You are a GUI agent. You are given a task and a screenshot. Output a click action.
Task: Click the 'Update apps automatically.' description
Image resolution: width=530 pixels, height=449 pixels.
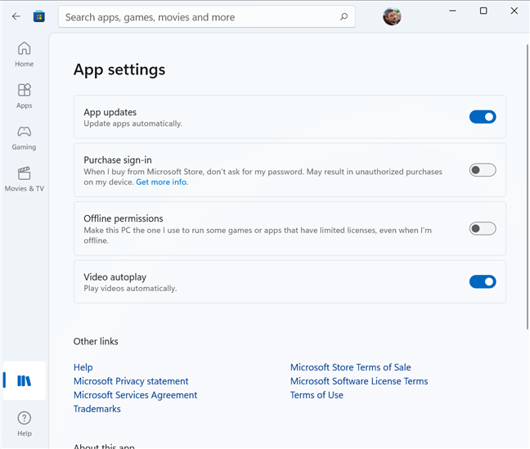pos(133,123)
